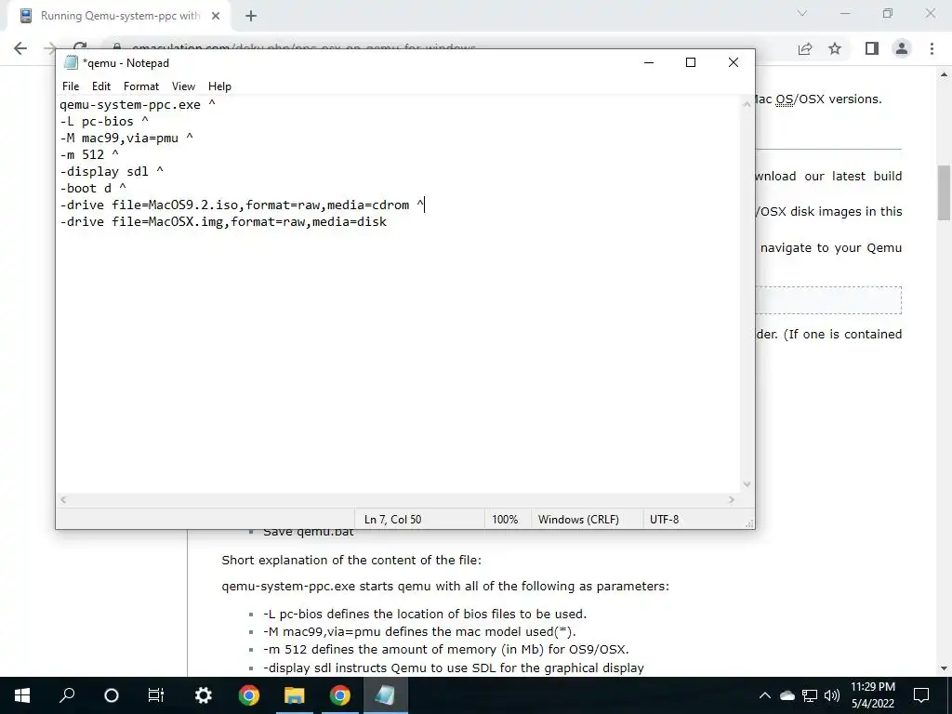Click the '-m 512 ^' line

89,155
